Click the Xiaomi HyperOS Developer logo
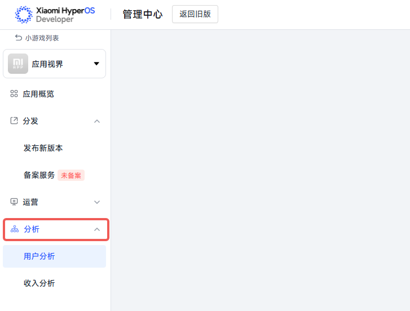Viewport: 410px width, 311px height. click(55, 14)
